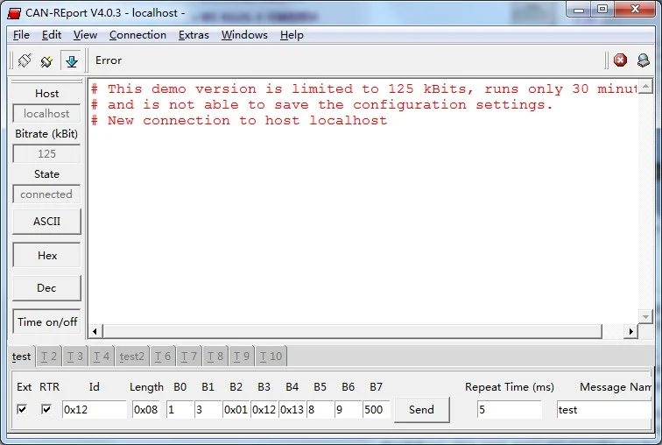The height and width of the screenshot is (445, 662).
Task: Click the B5 byte field
Action: point(320,410)
